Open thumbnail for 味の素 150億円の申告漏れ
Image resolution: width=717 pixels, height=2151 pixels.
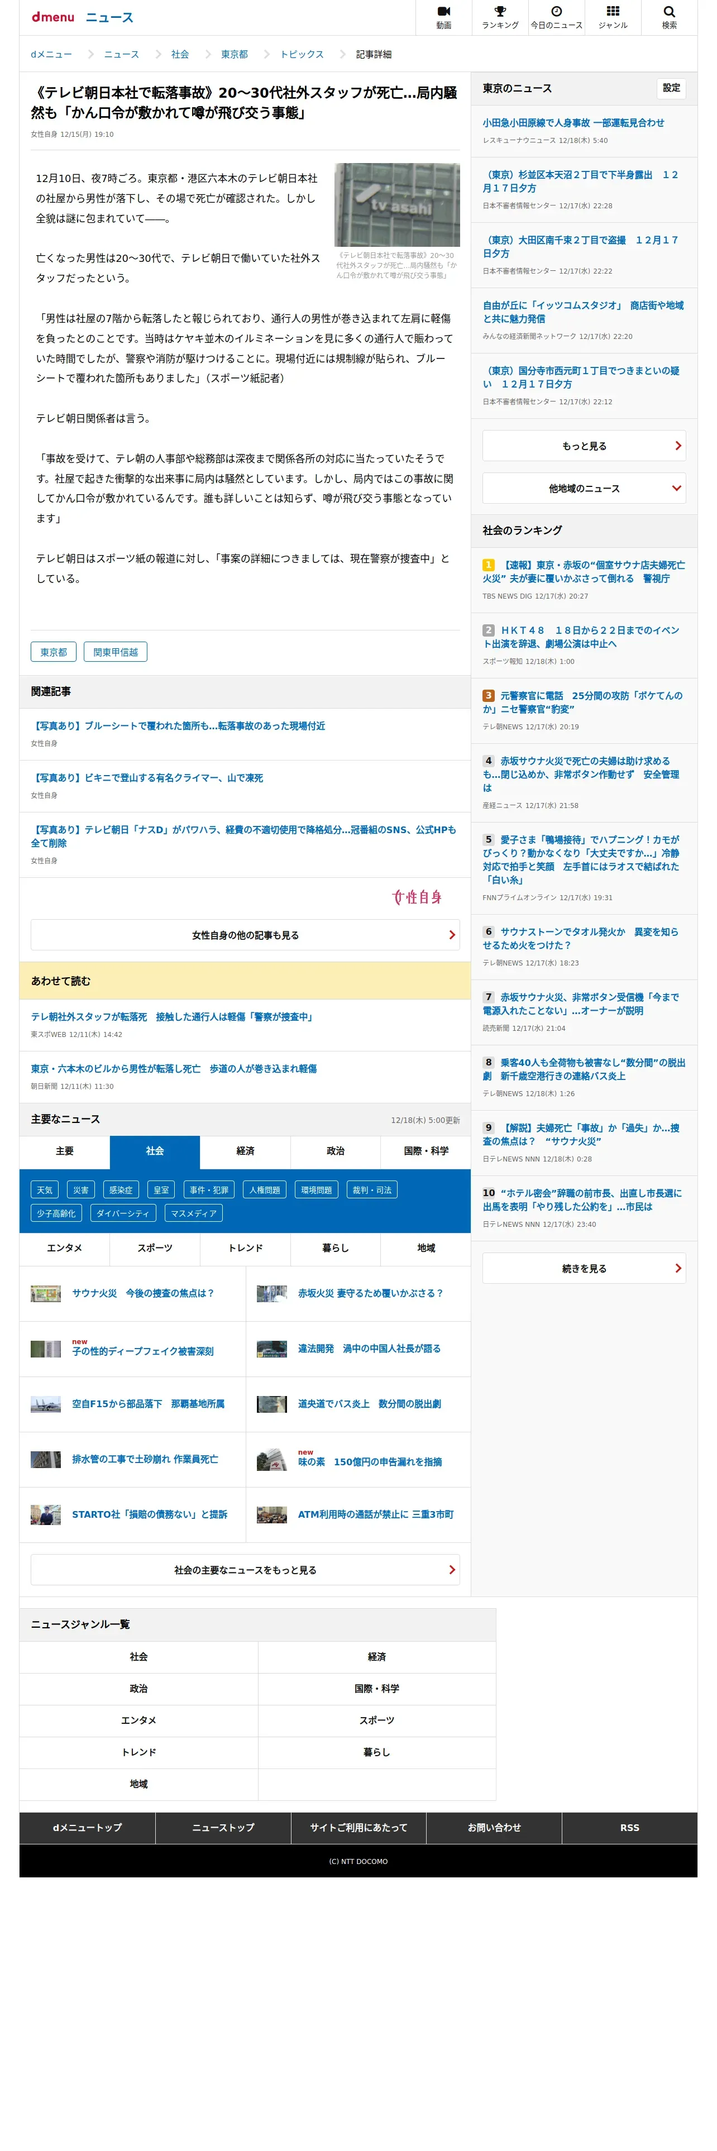[x=271, y=1460]
